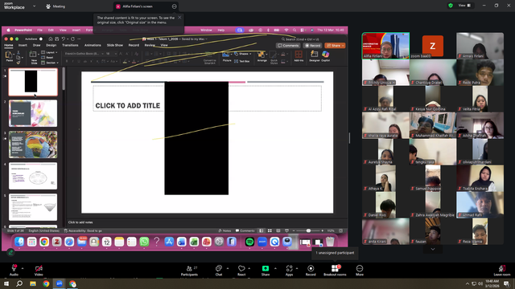Toggle Comments in PowerPoint status bar
Image resolution: width=515 pixels, height=289 pixels.
click(245, 230)
